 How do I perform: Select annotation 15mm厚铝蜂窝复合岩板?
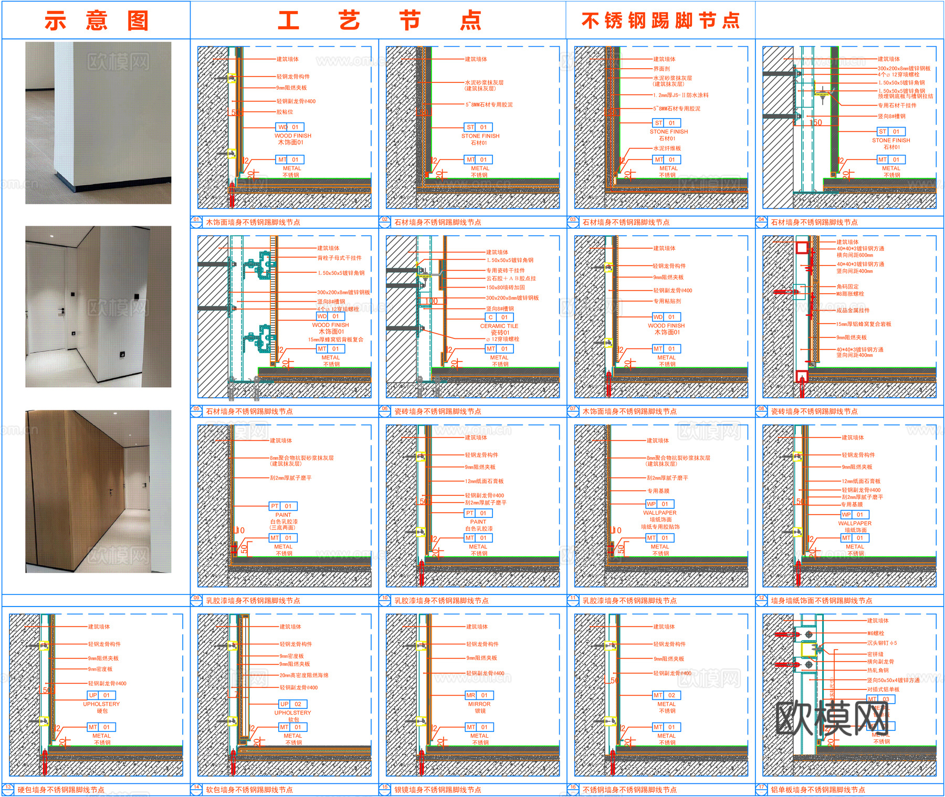click(864, 324)
